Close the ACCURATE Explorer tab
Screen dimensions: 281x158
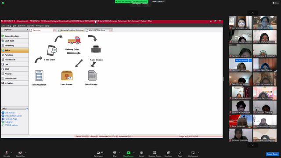tap(111, 30)
